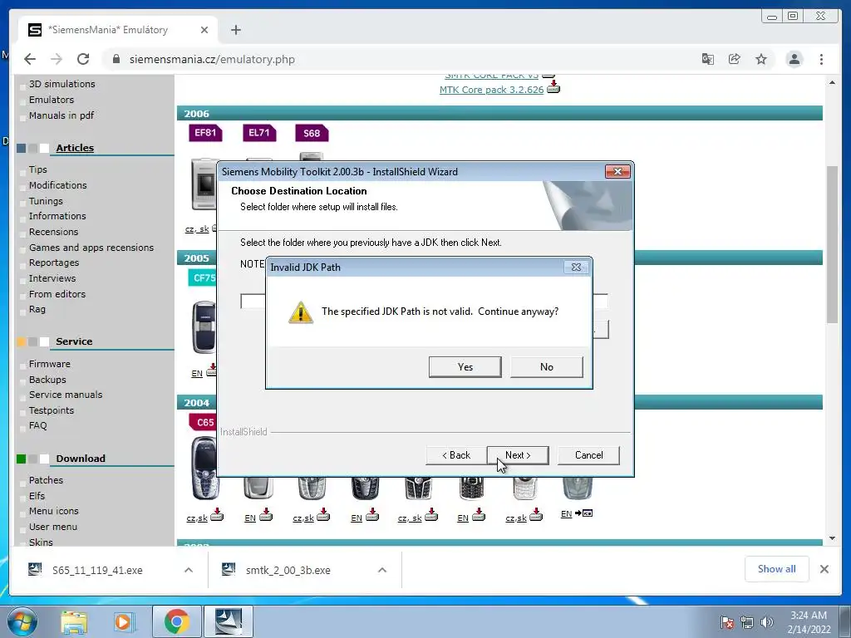Reload the siemensmania page
The height and width of the screenshot is (638, 851).
83,59
